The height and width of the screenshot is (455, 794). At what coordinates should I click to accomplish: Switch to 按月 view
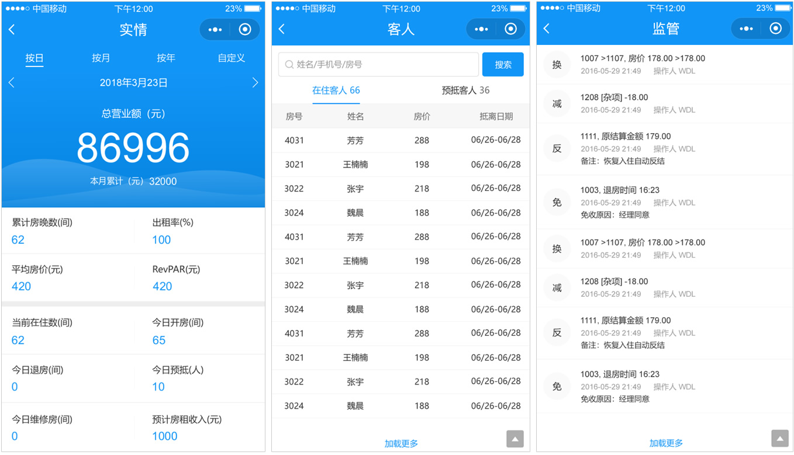point(101,58)
